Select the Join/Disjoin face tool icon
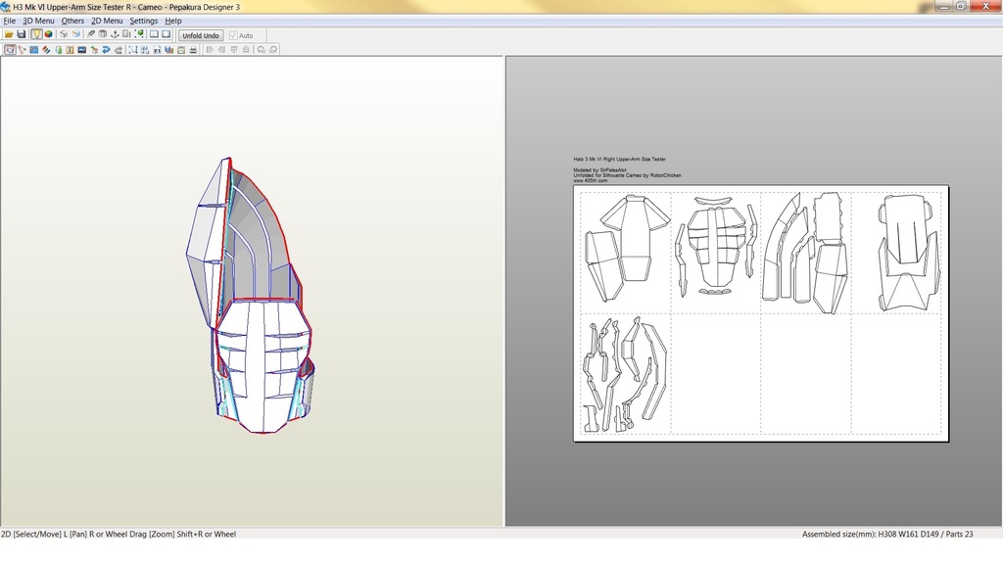This screenshot has height=564, width=1003. click(x=22, y=50)
